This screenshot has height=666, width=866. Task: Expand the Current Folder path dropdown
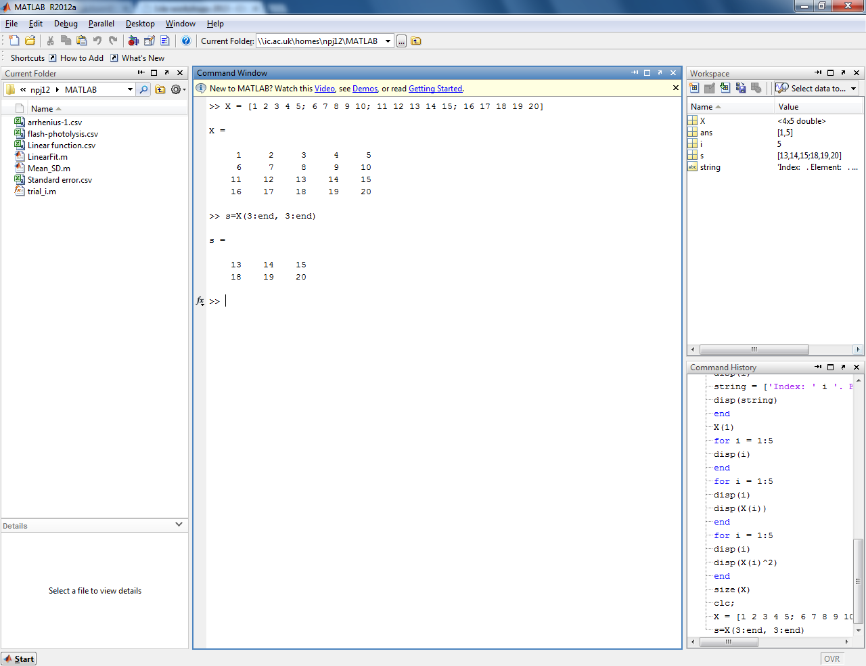coord(388,41)
